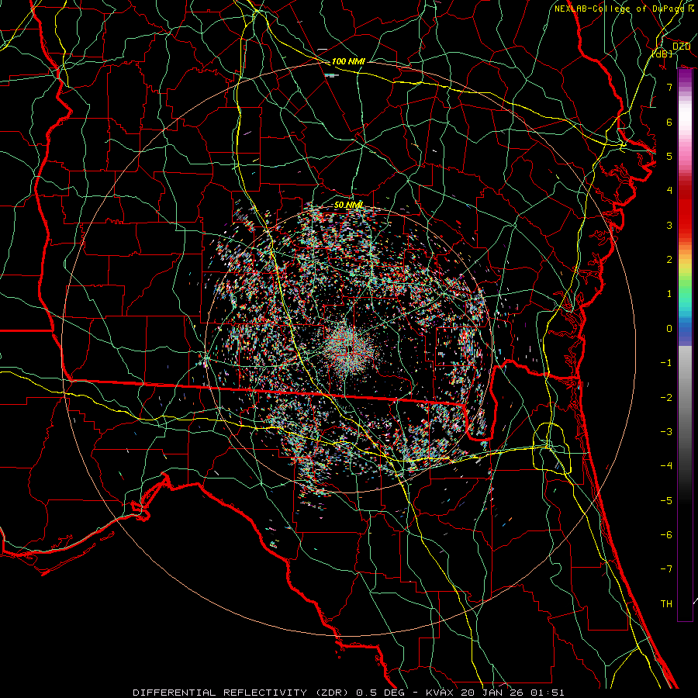Click the "[dB]" unit label

click(662, 54)
